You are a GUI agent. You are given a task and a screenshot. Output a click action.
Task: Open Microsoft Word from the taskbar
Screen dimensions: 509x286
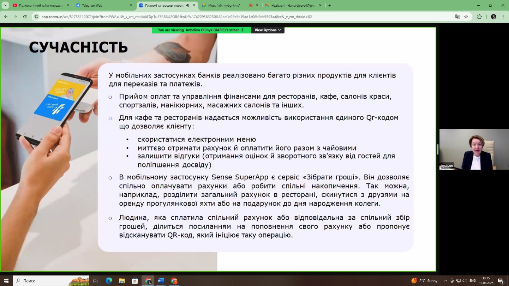pyautogui.click(x=161, y=281)
